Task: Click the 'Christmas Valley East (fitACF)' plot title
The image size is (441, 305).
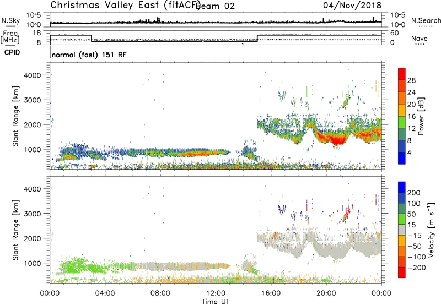Action: coord(125,5)
